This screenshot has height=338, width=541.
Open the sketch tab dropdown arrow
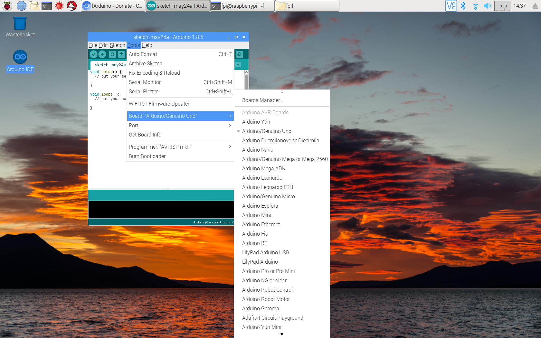pyautogui.click(x=238, y=65)
